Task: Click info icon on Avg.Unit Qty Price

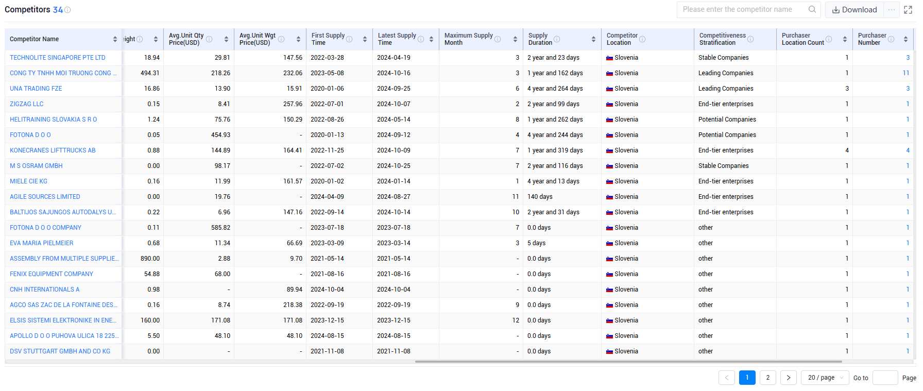Action: tap(209, 39)
